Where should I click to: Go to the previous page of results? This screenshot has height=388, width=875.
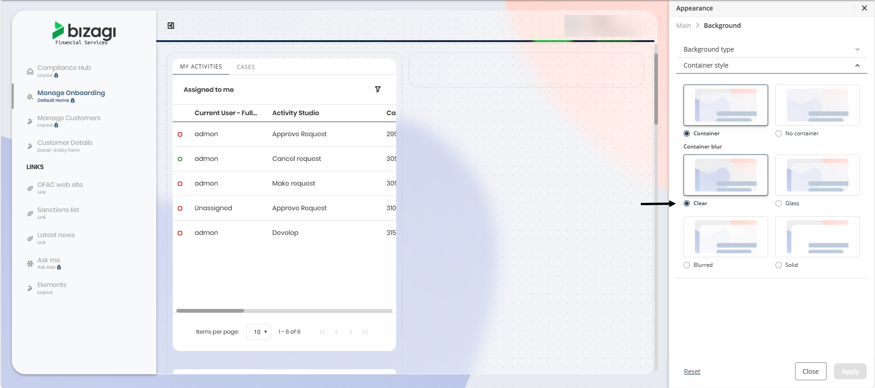pos(336,332)
